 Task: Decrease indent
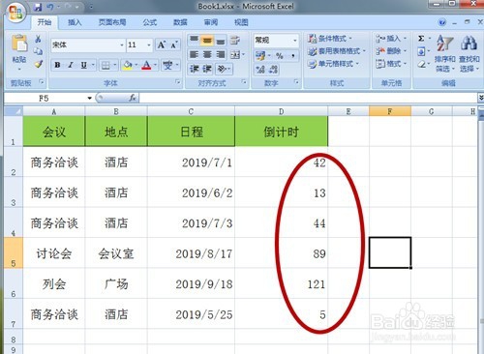pyautogui.click(x=194, y=69)
